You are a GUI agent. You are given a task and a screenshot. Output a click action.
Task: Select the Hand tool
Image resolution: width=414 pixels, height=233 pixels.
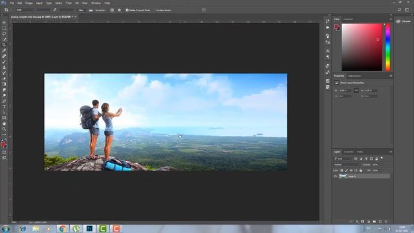point(4,124)
